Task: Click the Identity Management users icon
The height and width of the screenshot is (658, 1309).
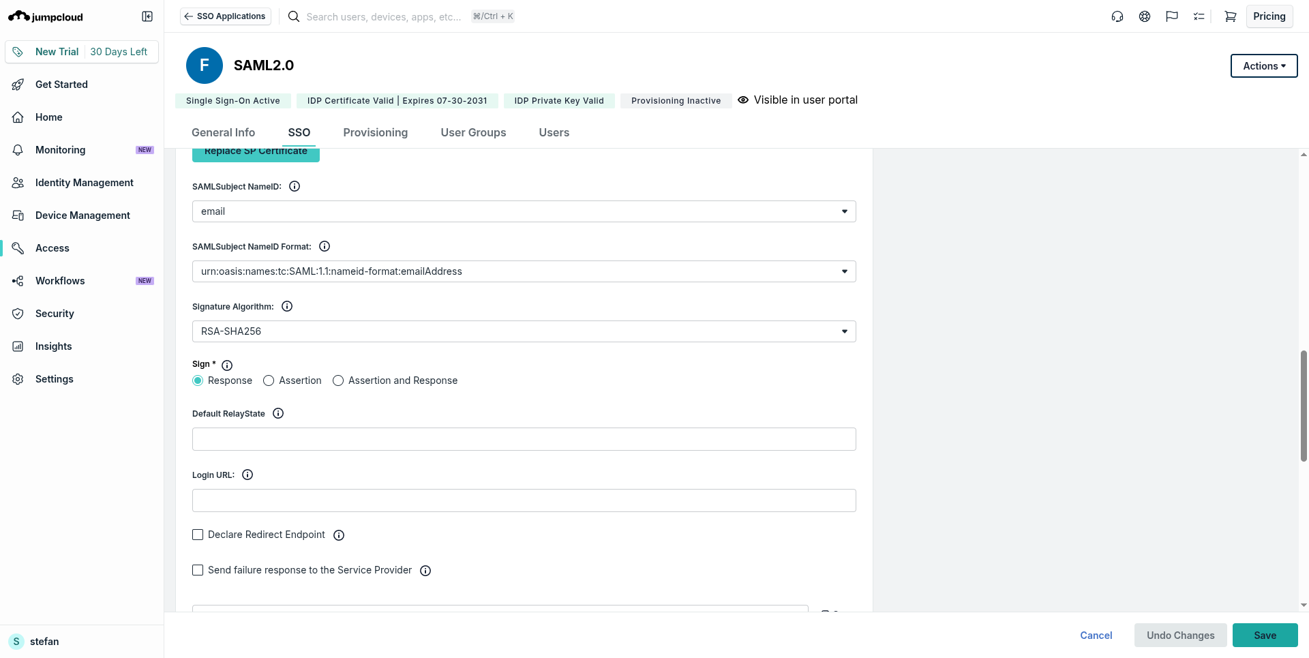Action: coord(18,183)
